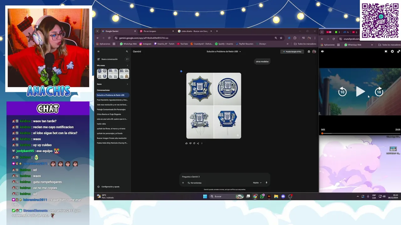
Task: Open Crunchyroll bookmark
Action: [x=201, y=44]
